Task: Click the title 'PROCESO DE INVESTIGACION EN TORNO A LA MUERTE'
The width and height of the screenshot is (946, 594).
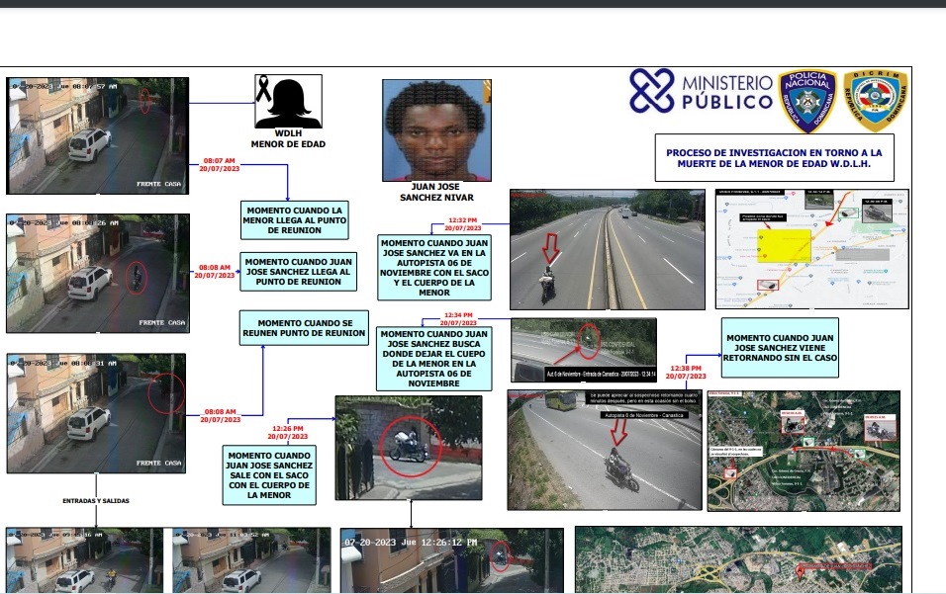Action: pos(774,158)
